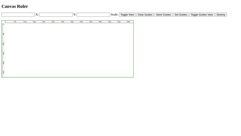Click the 150 mark on vertical ruler
The height and width of the screenshot is (136, 241).
point(3,53)
